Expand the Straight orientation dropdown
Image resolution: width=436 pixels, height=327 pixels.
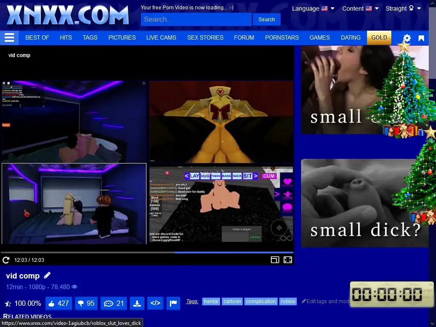tap(403, 9)
